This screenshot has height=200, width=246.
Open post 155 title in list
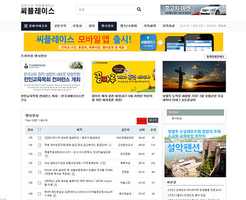pos(72,138)
